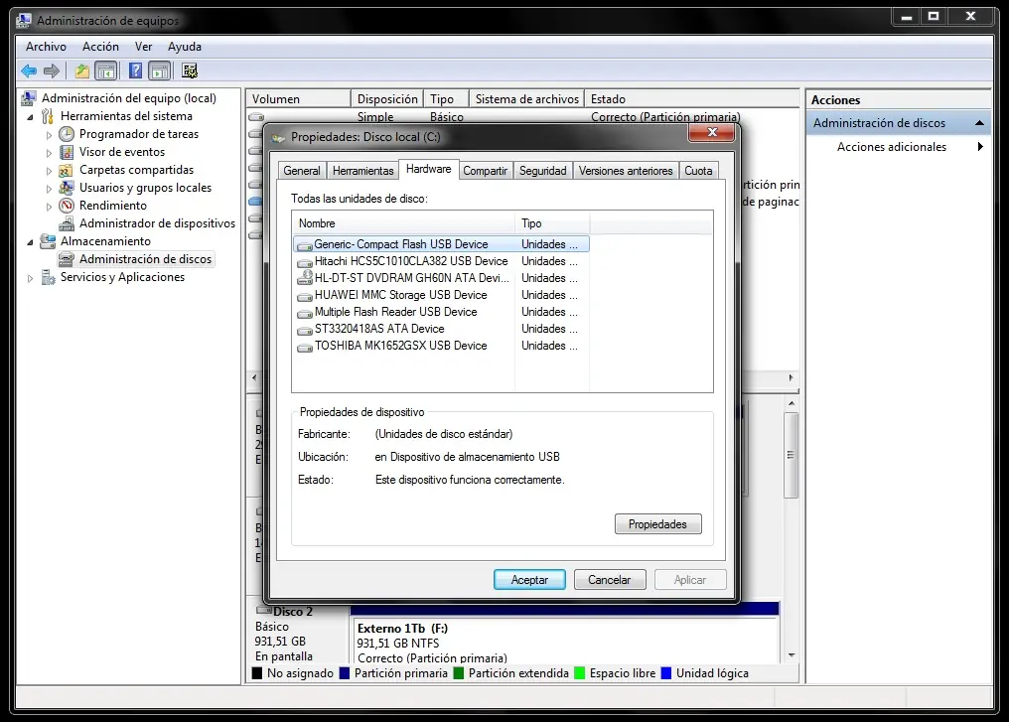
Task: Toggle the console tree pane toolbar icon
Action: coord(106,71)
